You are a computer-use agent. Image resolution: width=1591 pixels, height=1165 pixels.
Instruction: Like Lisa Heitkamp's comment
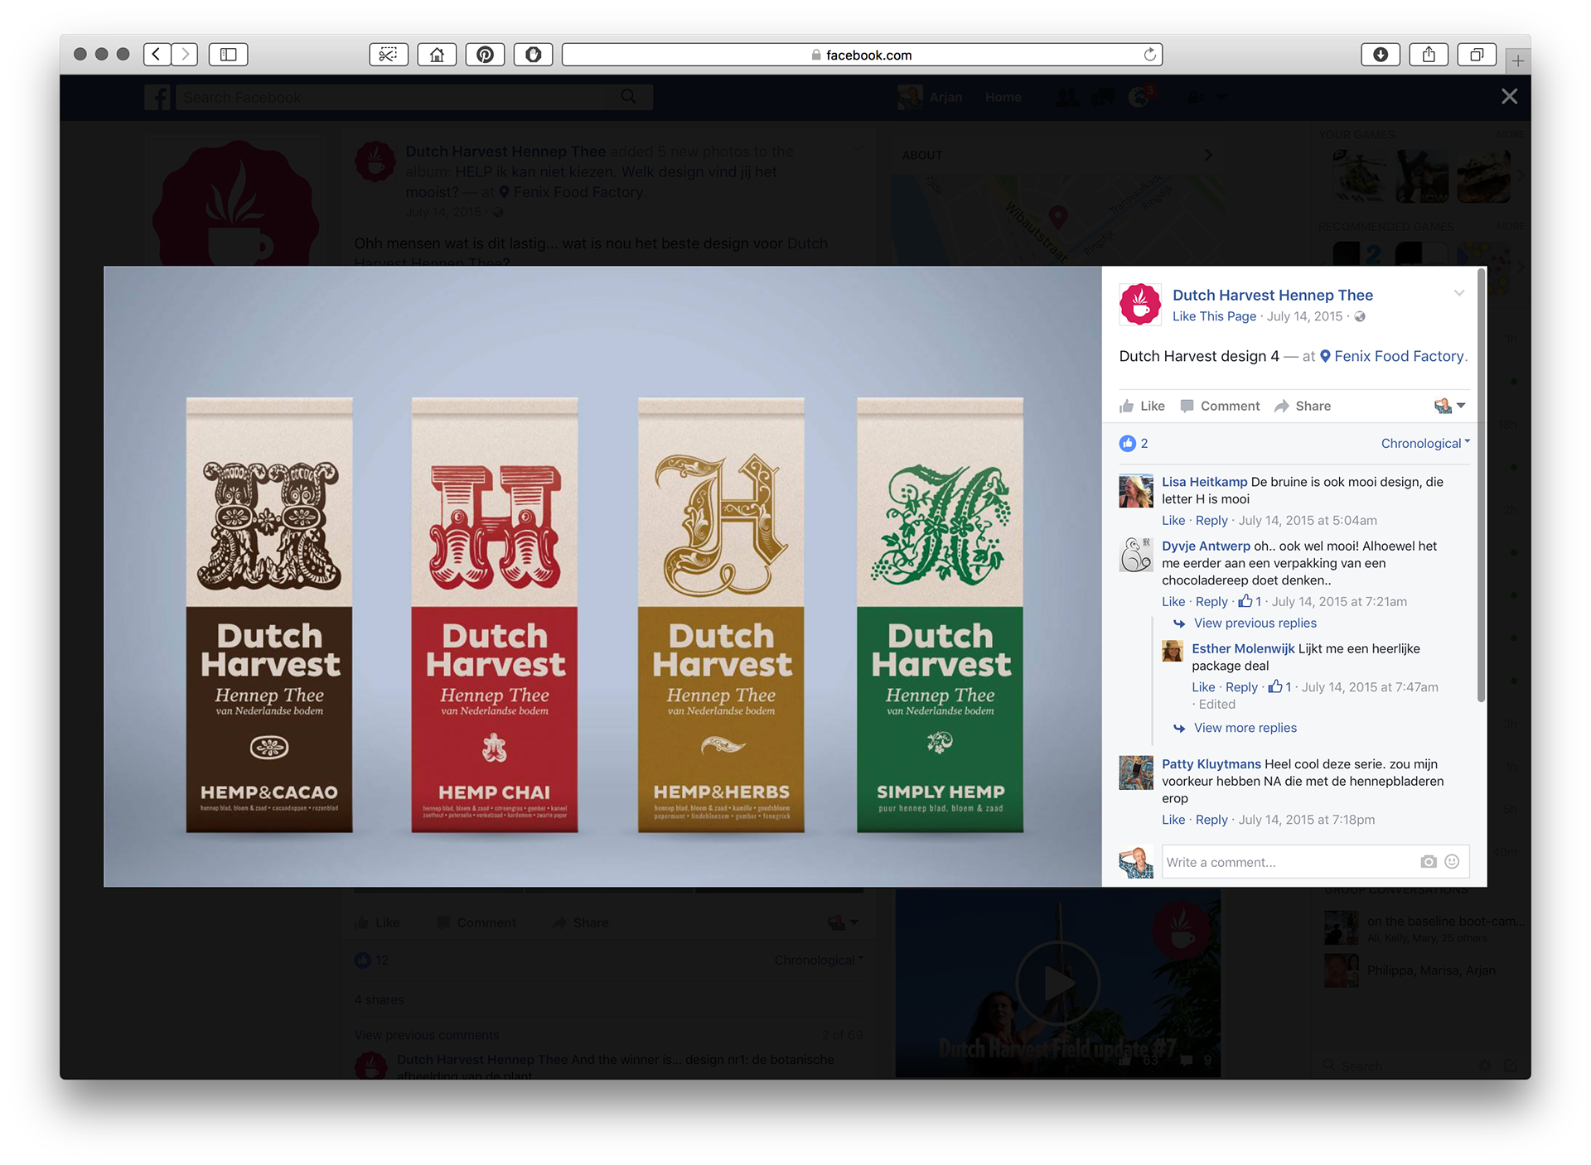pyautogui.click(x=1173, y=521)
